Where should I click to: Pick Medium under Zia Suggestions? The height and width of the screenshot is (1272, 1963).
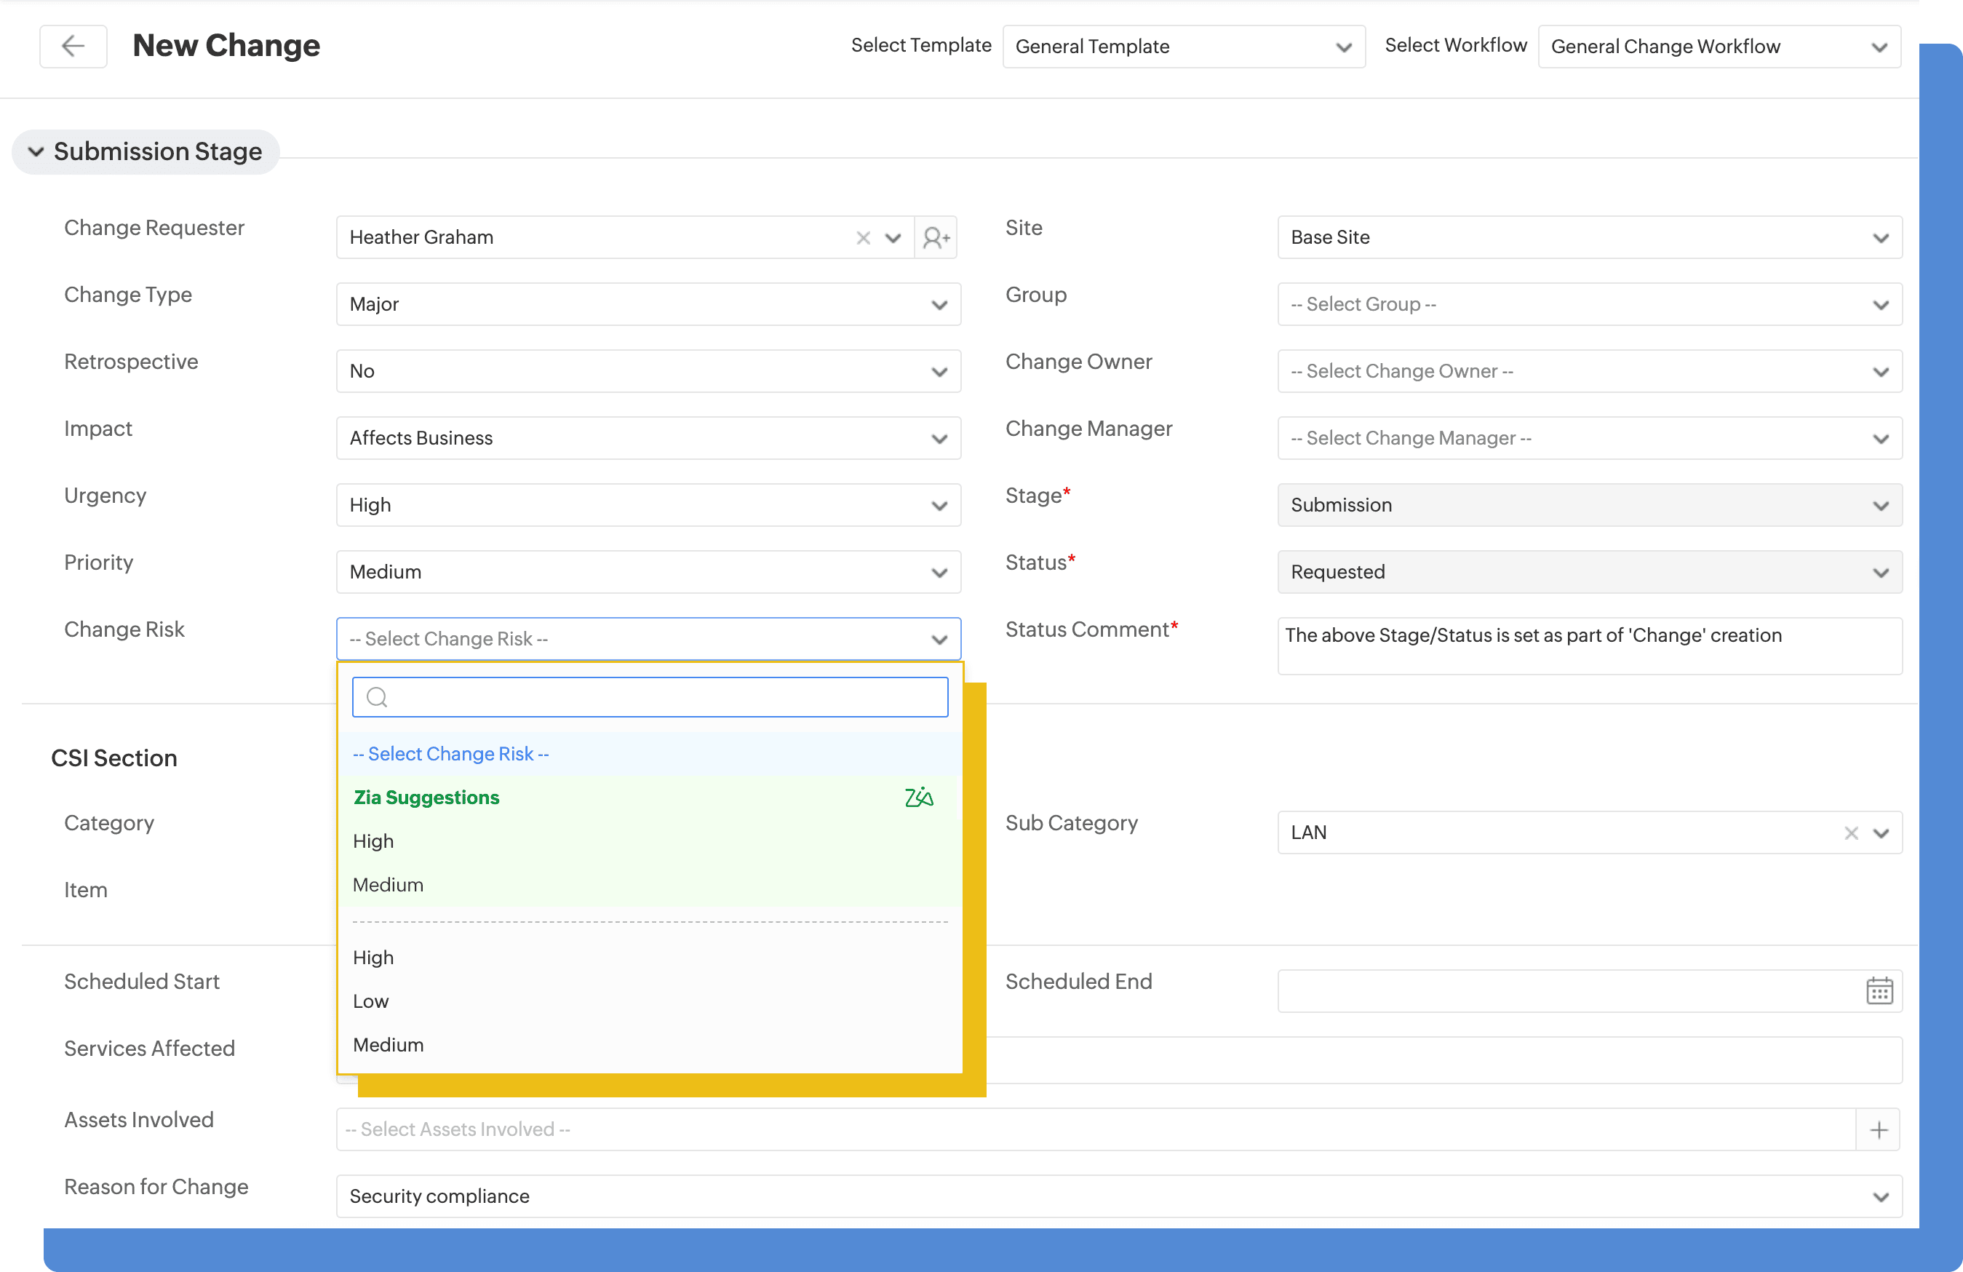tap(388, 885)
